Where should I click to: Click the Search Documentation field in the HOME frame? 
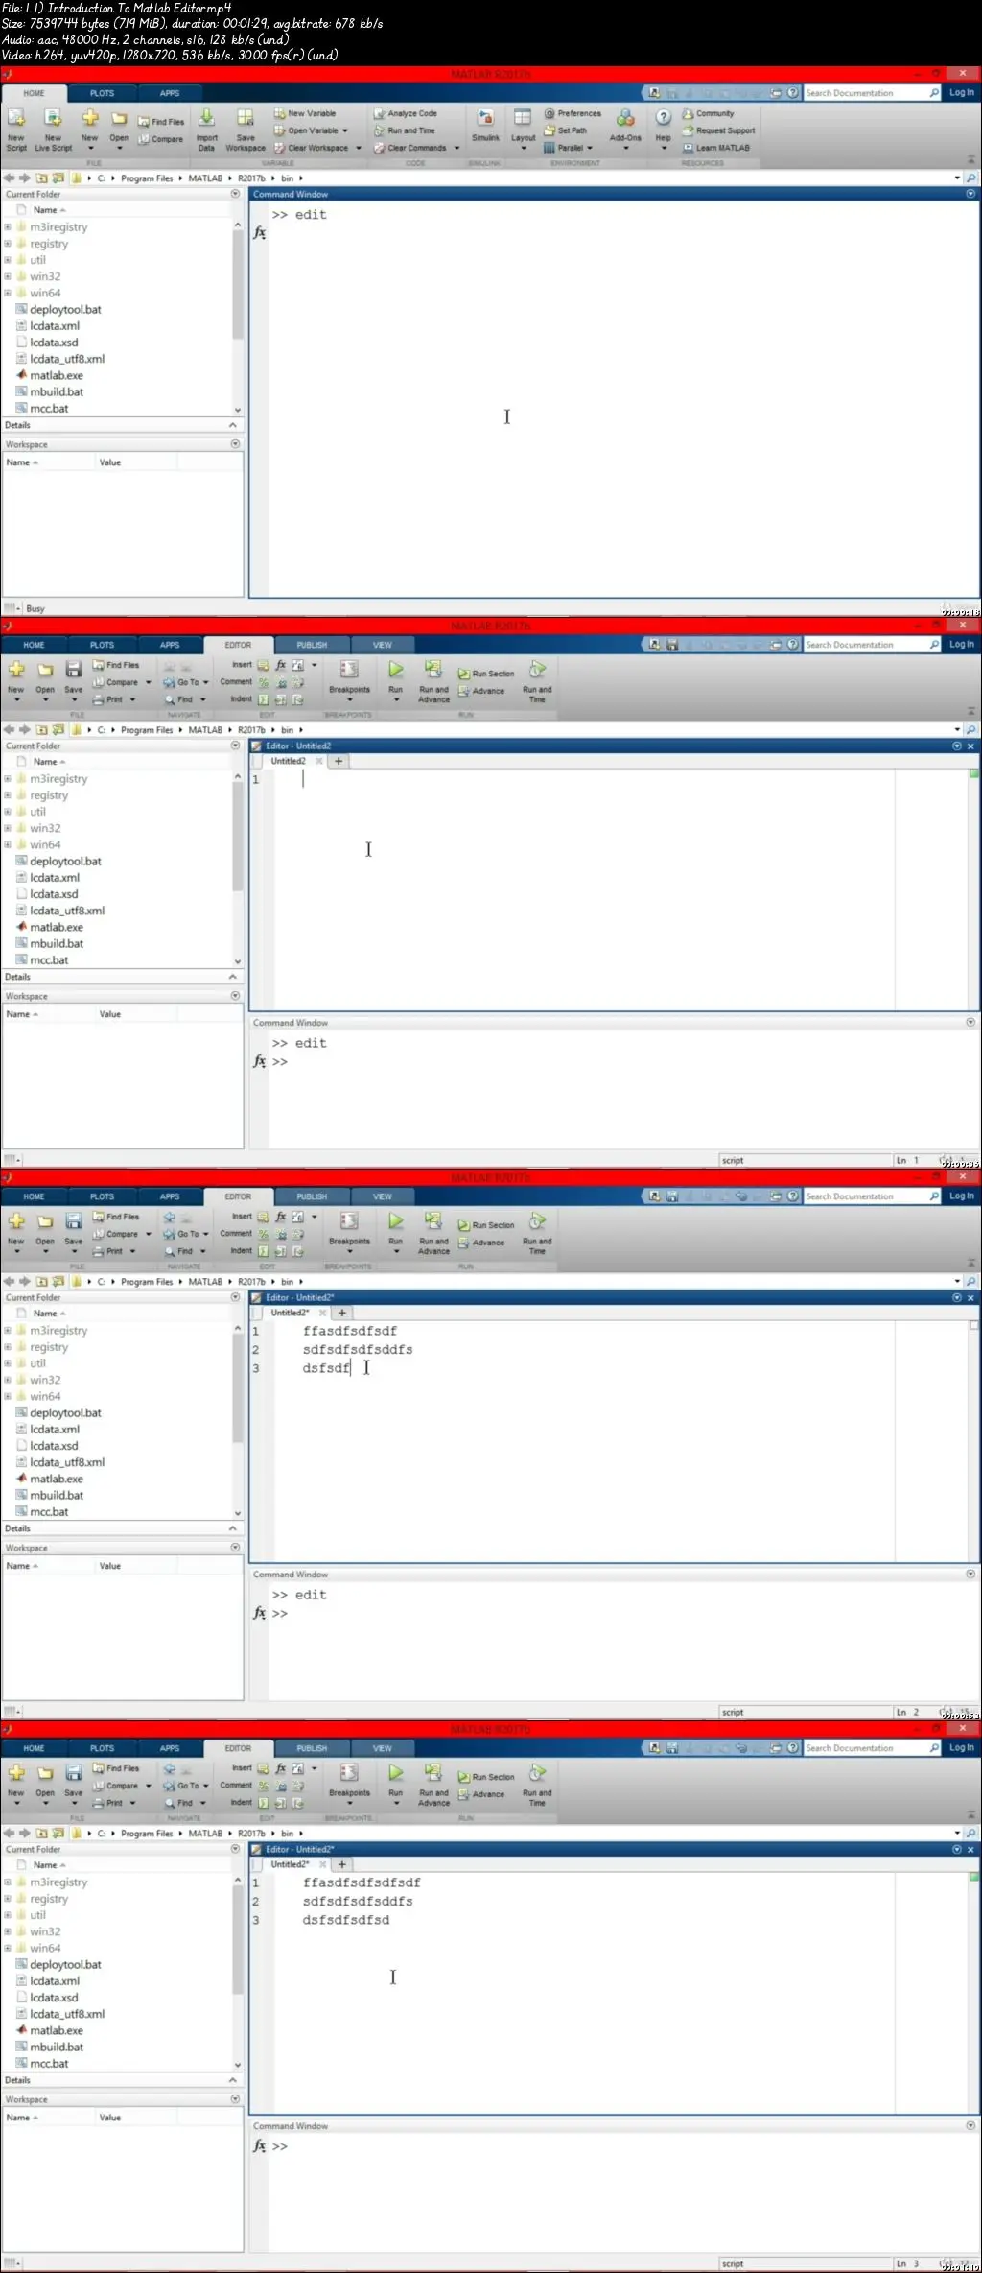point(872,93)
